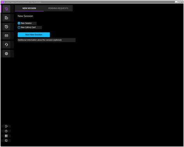Screen dimensions: 184x147
Task: Open the envelope messages icon
Action: (6, 36)
